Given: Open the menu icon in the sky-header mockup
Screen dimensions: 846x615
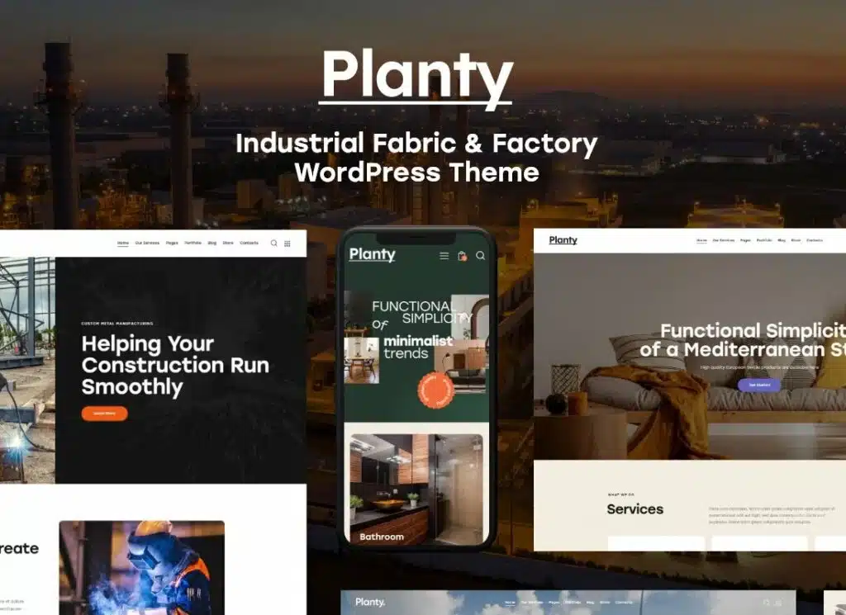Looking at the screenshot, I should tap(778, 603).
